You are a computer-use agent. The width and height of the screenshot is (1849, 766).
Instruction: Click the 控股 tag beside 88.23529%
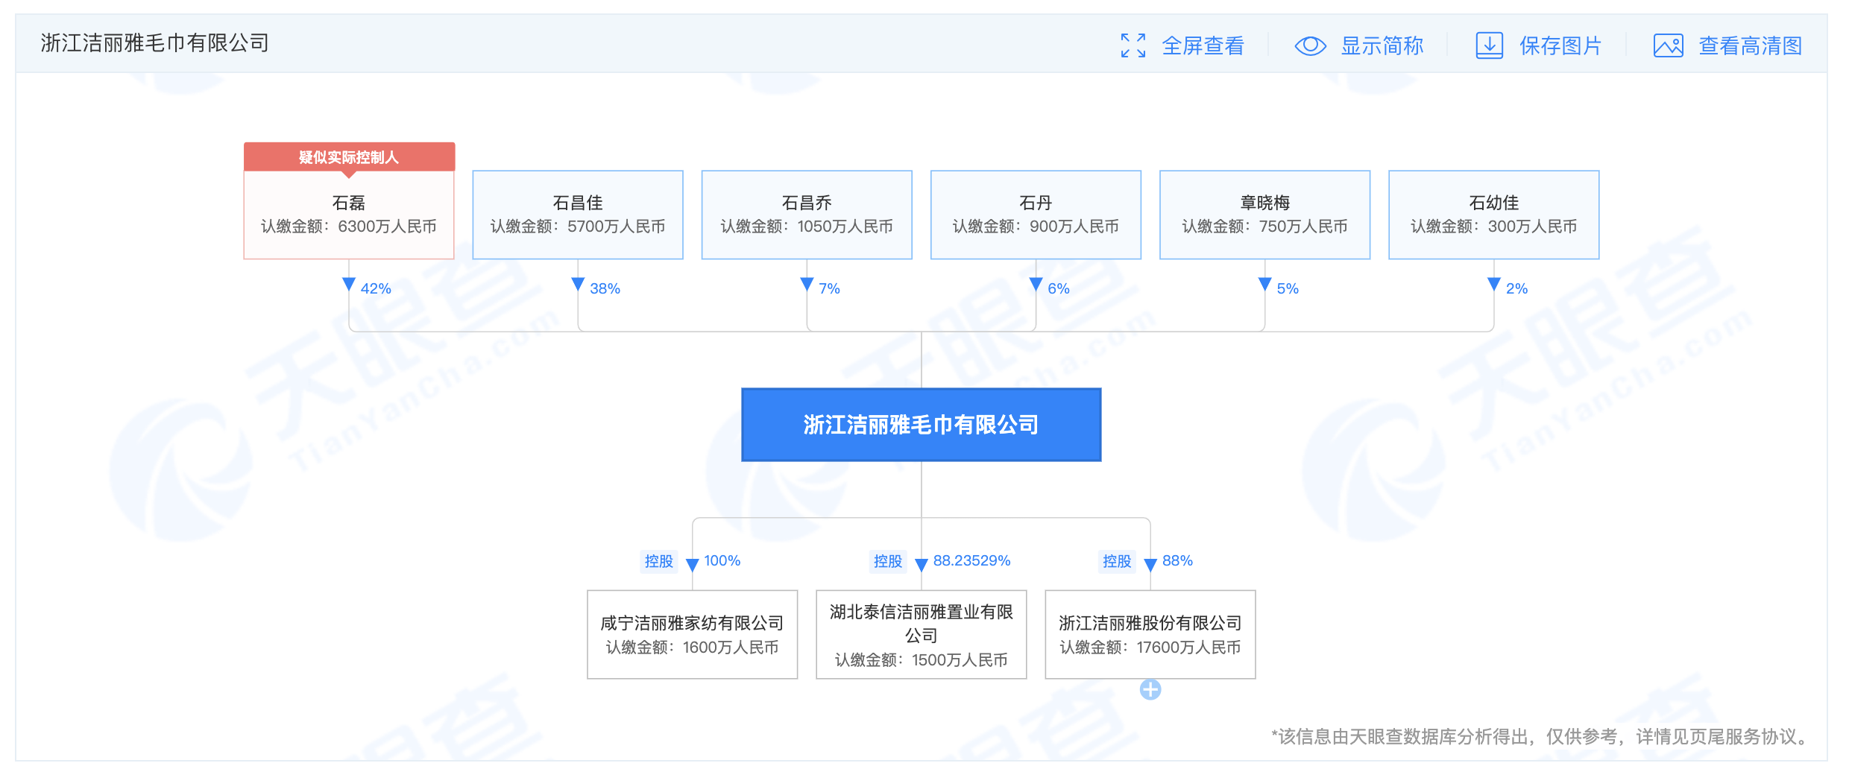(x=888, y=561)
